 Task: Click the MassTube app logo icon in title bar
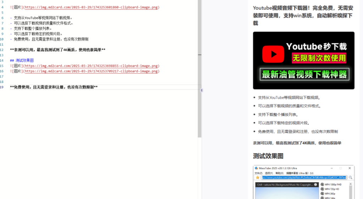click(256, 168)
